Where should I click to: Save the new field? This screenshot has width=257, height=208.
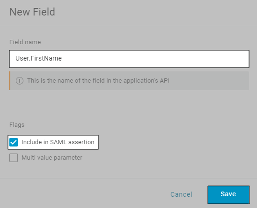(x=228, y=195)
